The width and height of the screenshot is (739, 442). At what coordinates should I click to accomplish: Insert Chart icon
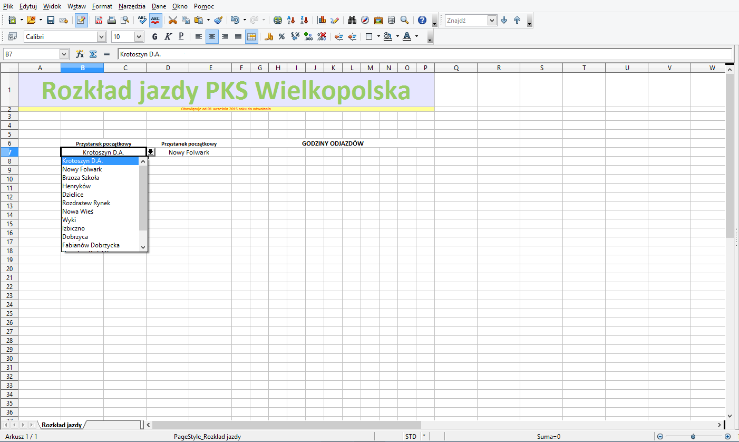coord(322,20)
